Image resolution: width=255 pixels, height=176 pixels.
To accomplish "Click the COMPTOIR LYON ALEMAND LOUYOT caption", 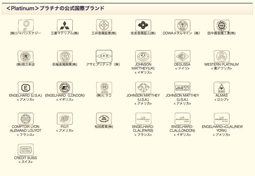I will (25, 128).
